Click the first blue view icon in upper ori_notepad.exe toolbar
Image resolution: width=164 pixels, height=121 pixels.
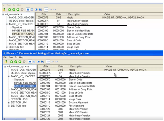pos(28,9)
